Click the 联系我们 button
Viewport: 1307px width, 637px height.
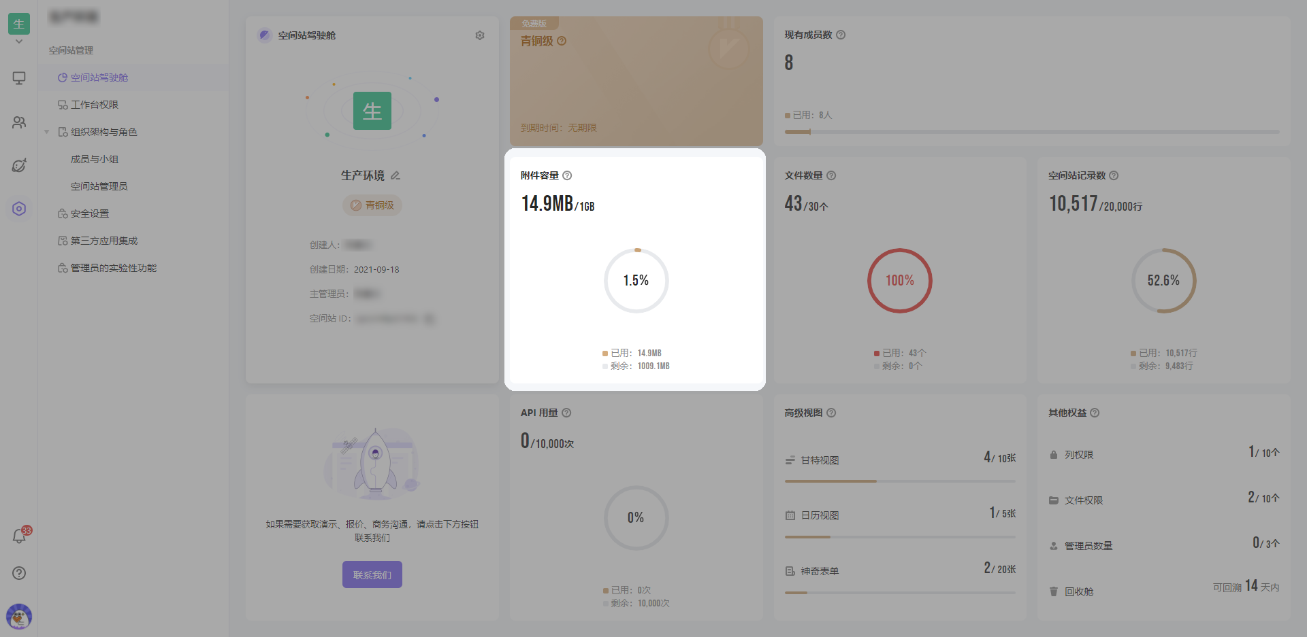pyautogui.click(x=372, y=574)
